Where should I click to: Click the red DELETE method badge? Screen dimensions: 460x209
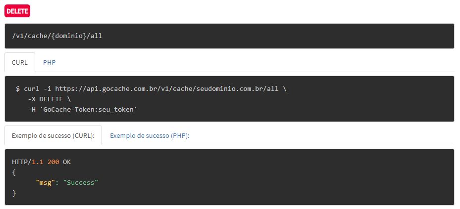tap(17, 11)
